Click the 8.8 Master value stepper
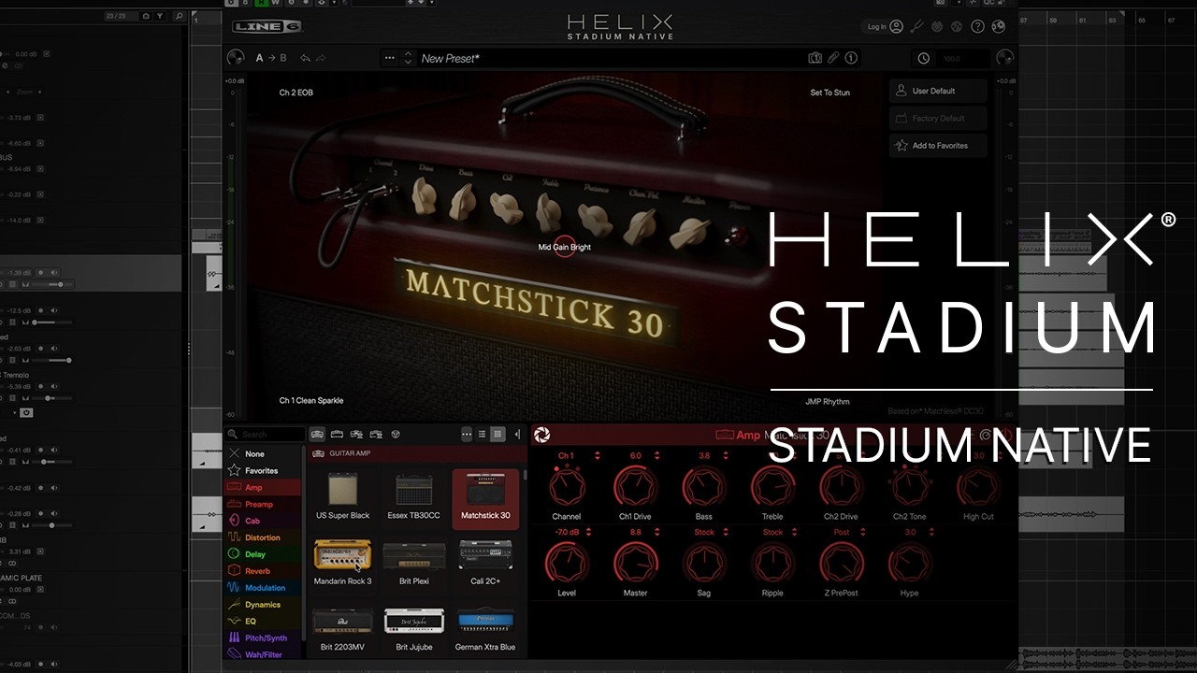1197x673 pixels. point(656,533)
